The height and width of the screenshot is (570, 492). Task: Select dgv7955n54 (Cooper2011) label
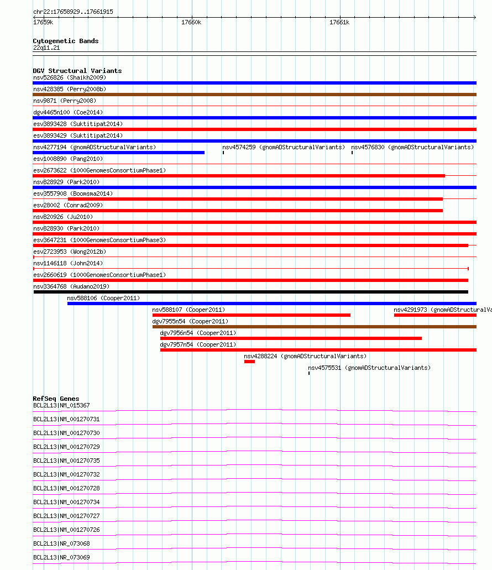coord(190,322)
